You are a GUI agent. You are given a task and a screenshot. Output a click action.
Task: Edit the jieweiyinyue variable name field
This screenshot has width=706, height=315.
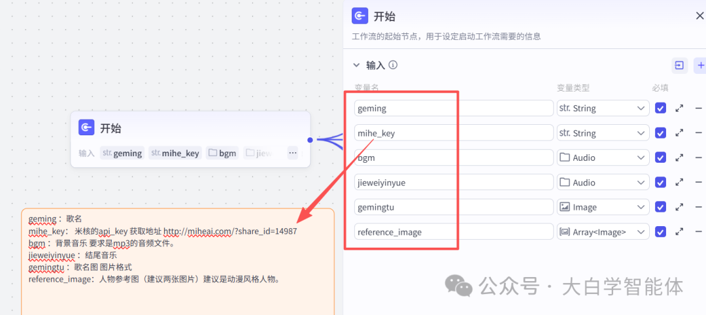tap(454, 182)
